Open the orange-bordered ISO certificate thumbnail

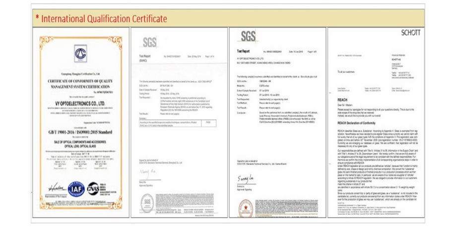[80, 121]
